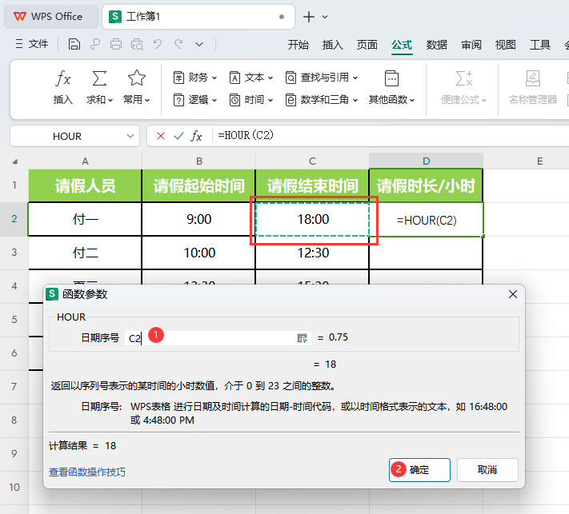The width and height of the screenshot is (569, 514).
Task: Click the Save icon in quick toolbar
Action: (74, 45)
